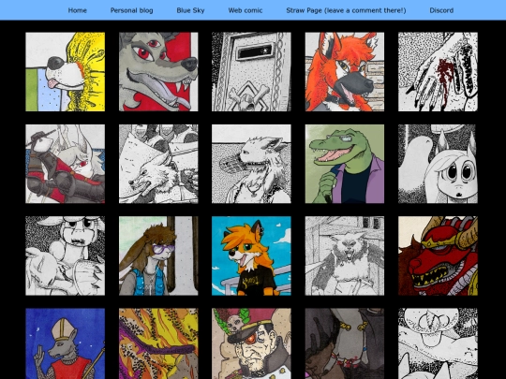Open orange fox on blue sky thumbnail

251,255
